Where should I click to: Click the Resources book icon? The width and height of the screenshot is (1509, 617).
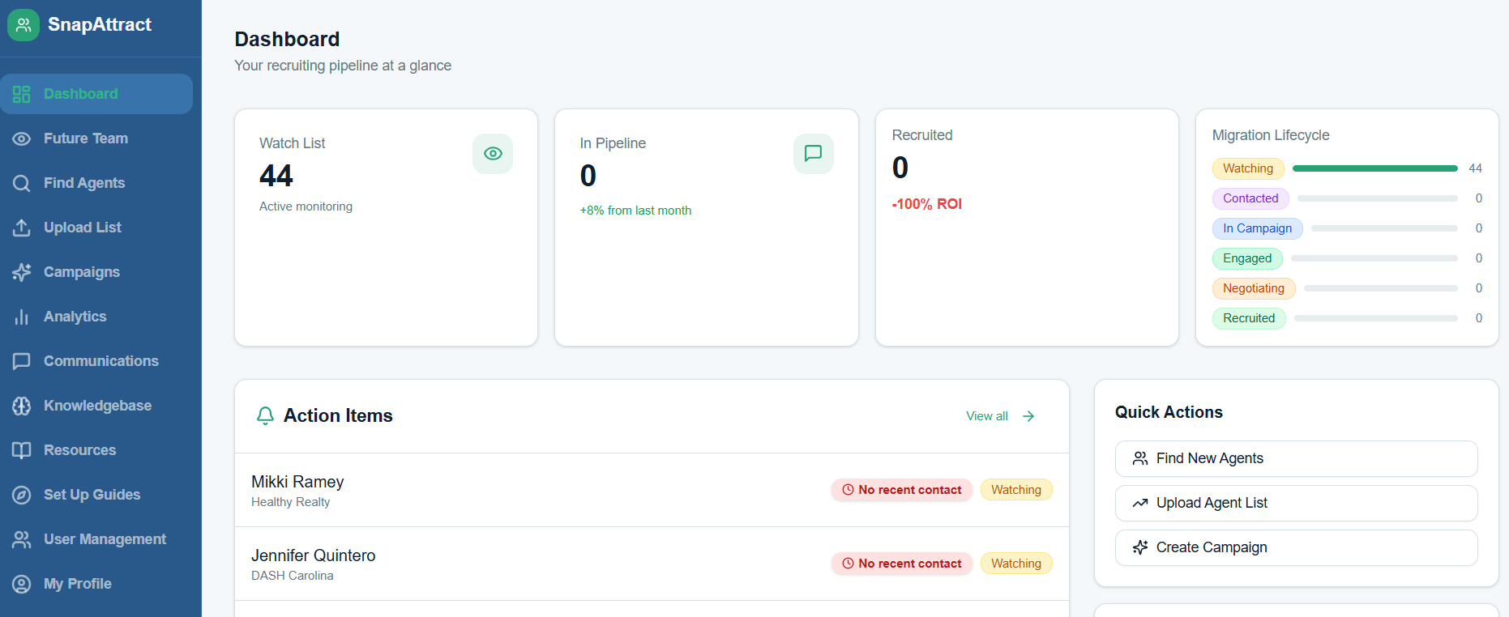click(x=22, y=450)
